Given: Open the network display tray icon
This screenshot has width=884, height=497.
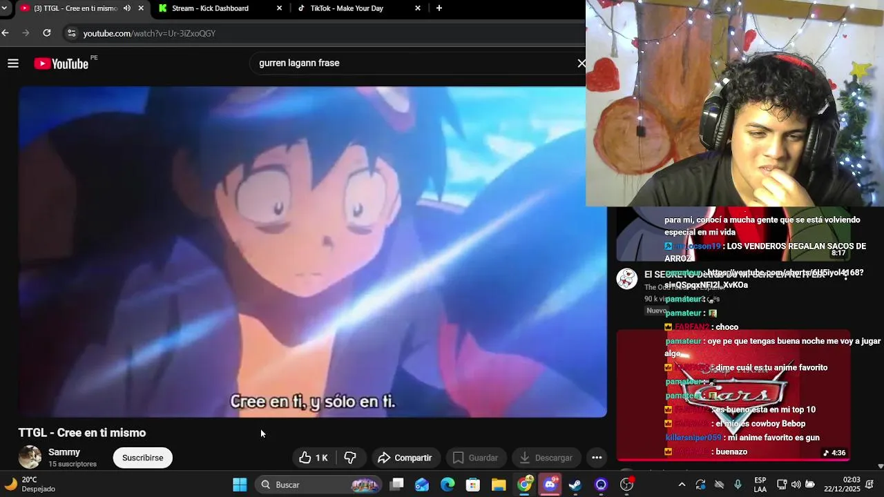Looking at the screenshot, I should [782, 485].
